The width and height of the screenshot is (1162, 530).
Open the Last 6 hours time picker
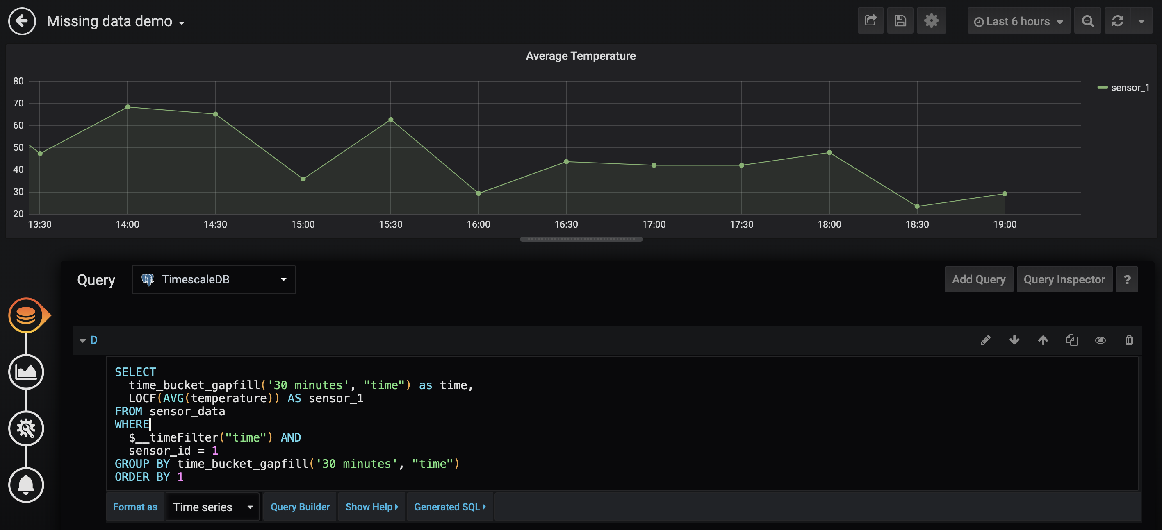pos(1018,21)
